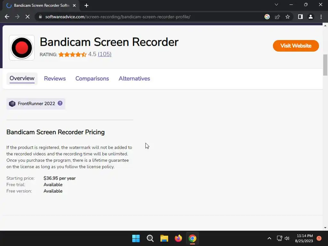Open the volume tray icon

tap(287, 238)
